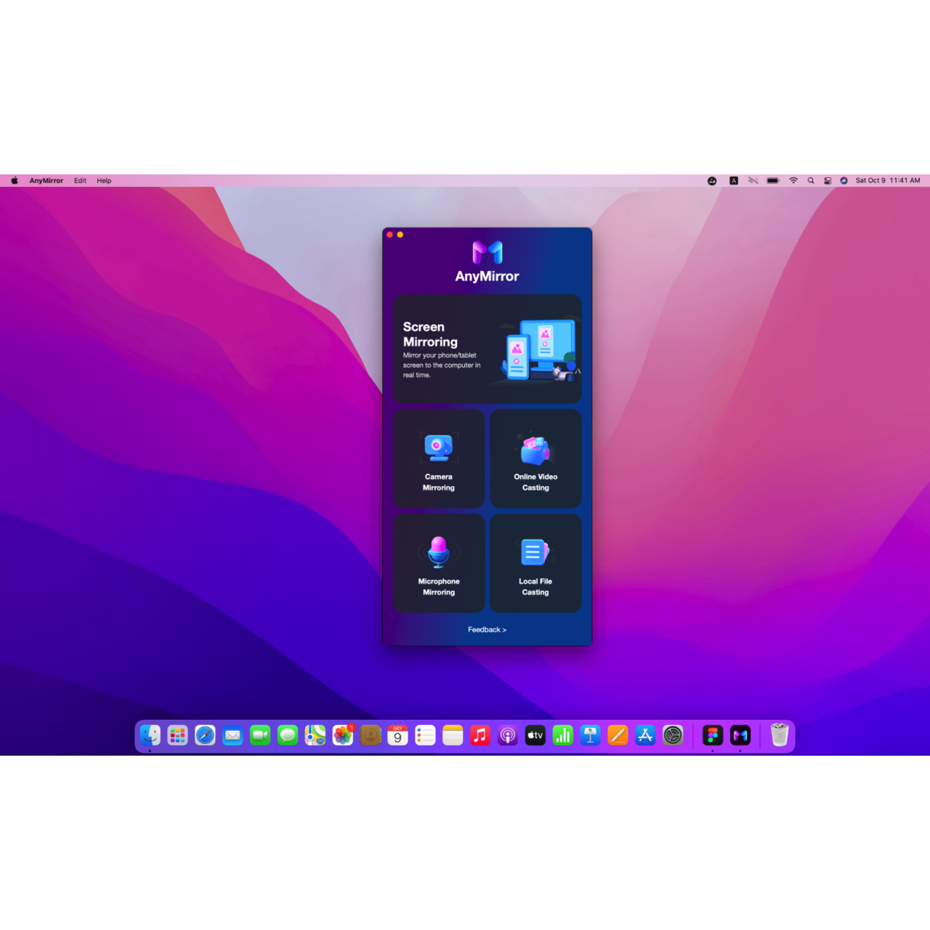The width and height of the screenshot is (930, 930).
Task: Launch Figma from the Dock
Action: [x=713, y=736]
